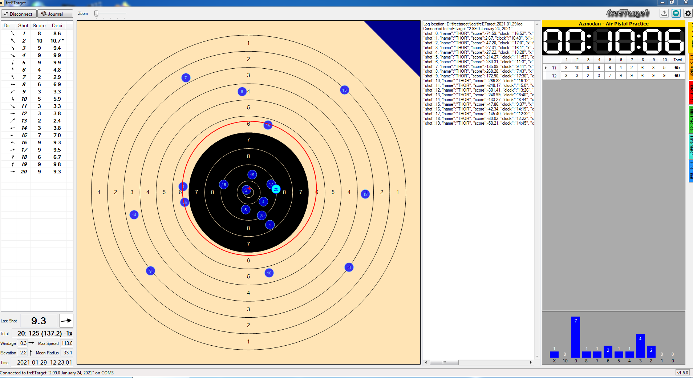Click the log panel horizontal scrollbar
Image resolution: width=693 pixels, height=378 pixels.
pos(444,362)
